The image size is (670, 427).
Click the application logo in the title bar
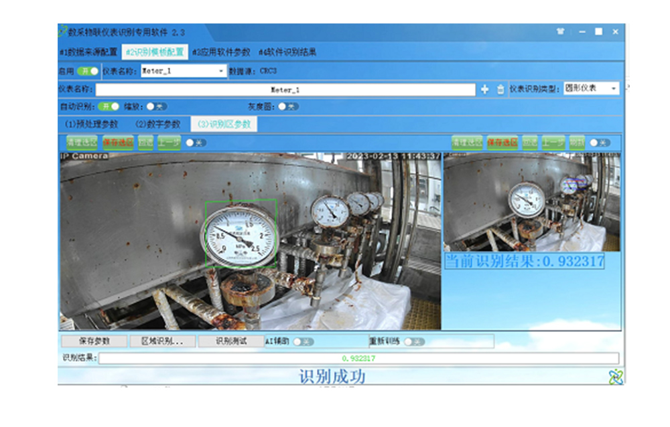pyautogui.click(x=63, y=31)
